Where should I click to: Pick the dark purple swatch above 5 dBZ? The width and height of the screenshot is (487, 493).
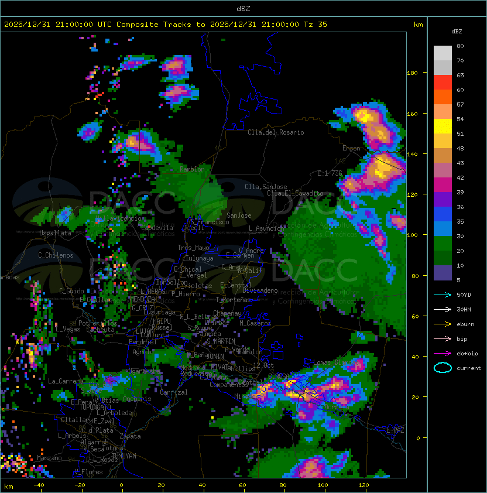[443, 273]
